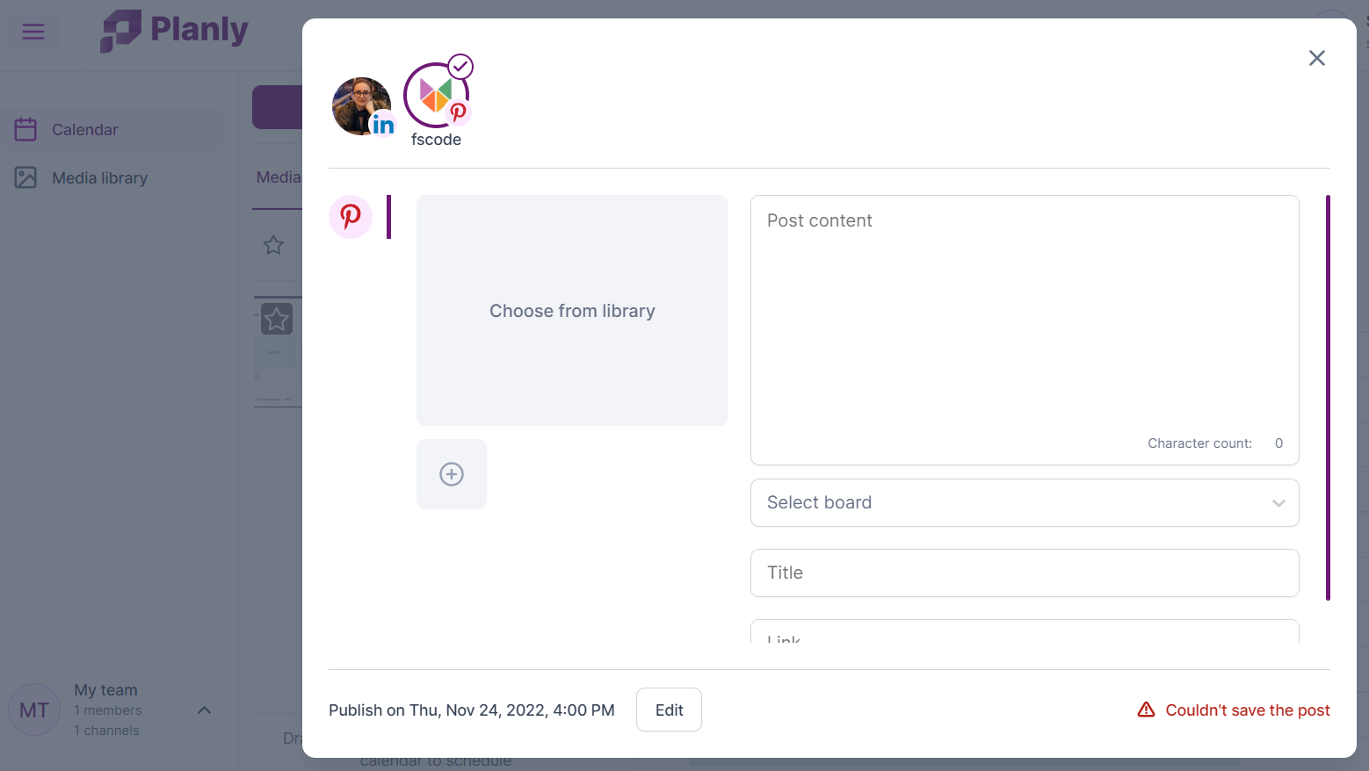The height and width of the screenshot is (771, 1369).
Task: Click the warning triangle icon
Action: pos(1147,710)
